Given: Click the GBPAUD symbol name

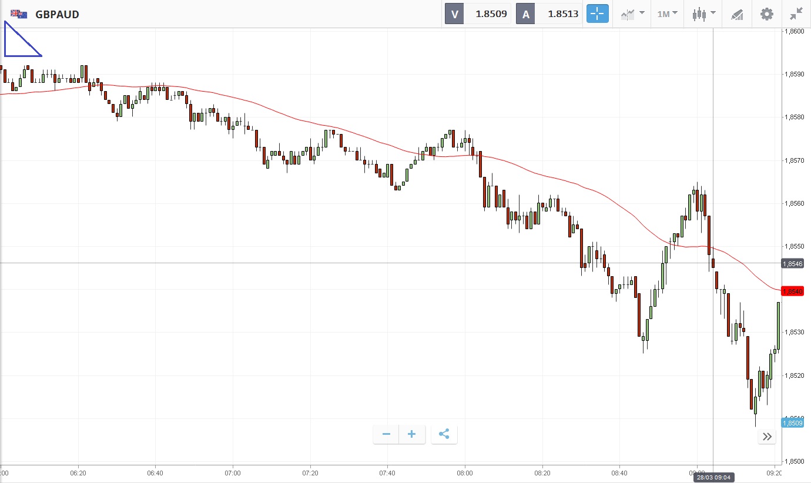Looking at the screenshot, I should click(57, 14).
